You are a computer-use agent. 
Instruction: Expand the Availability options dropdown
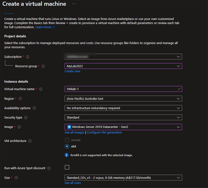pos(123,108)
